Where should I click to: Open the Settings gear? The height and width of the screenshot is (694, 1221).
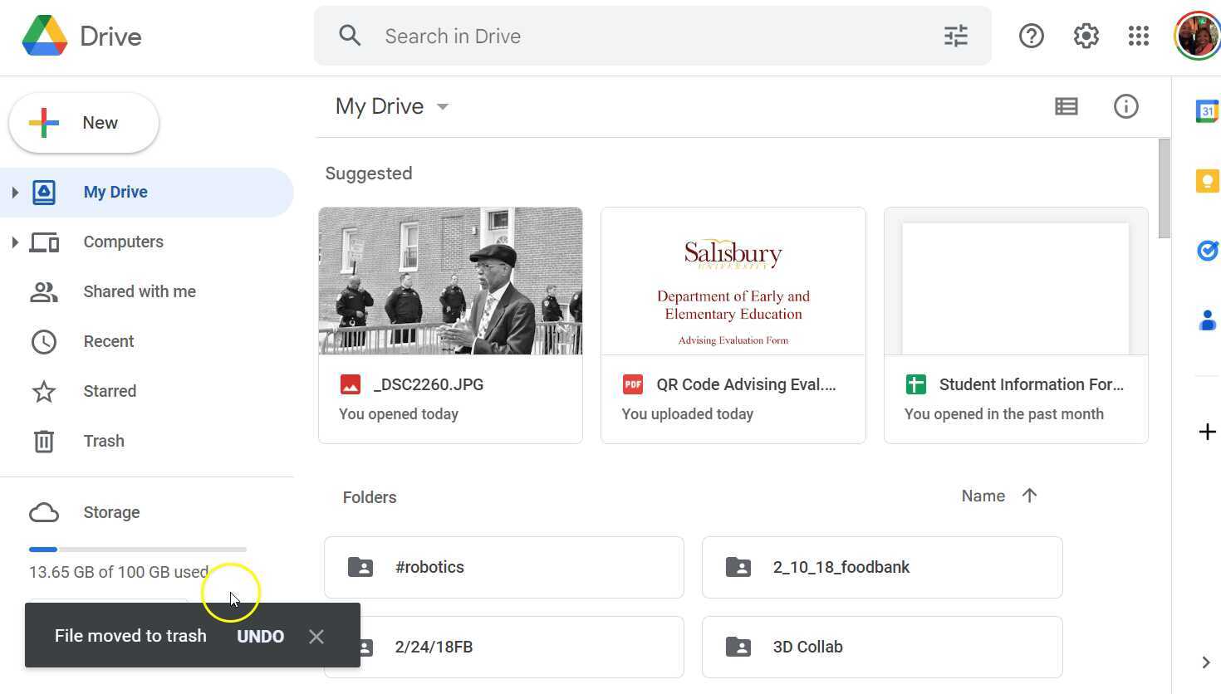1086,36
